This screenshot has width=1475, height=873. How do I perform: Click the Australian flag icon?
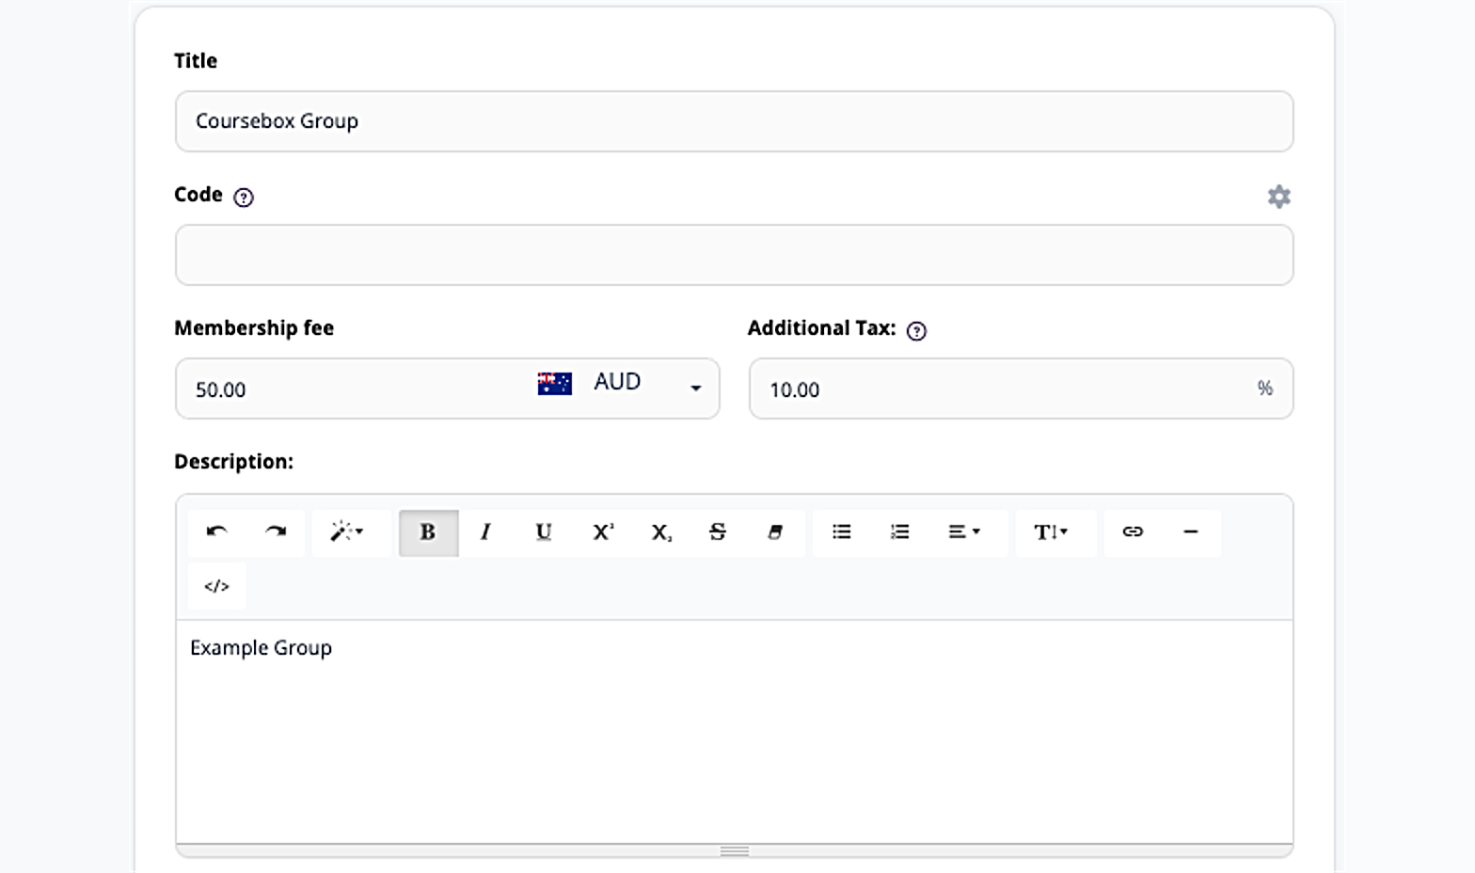pos(555,384)
